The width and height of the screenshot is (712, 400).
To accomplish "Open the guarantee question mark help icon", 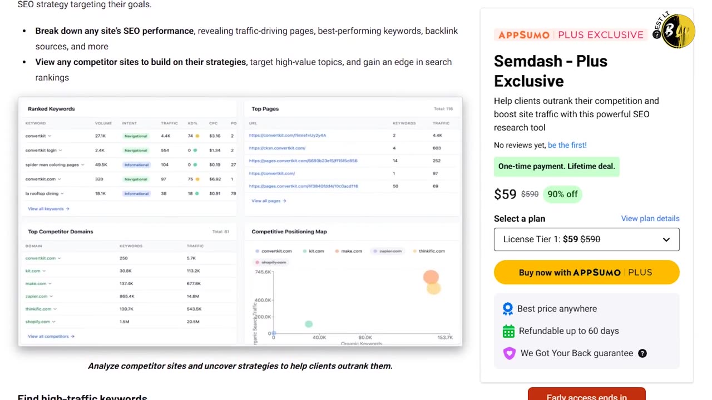I will coord(642,353).
